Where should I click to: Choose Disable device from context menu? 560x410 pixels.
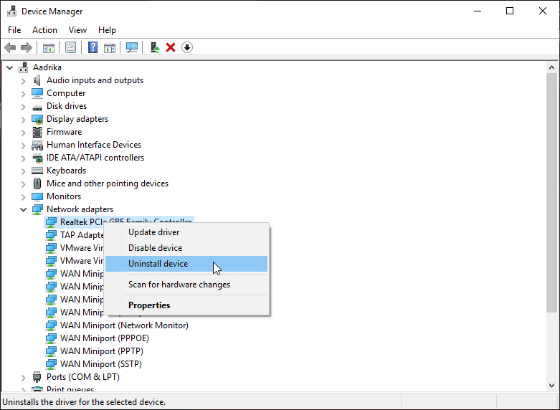(186, 248)
